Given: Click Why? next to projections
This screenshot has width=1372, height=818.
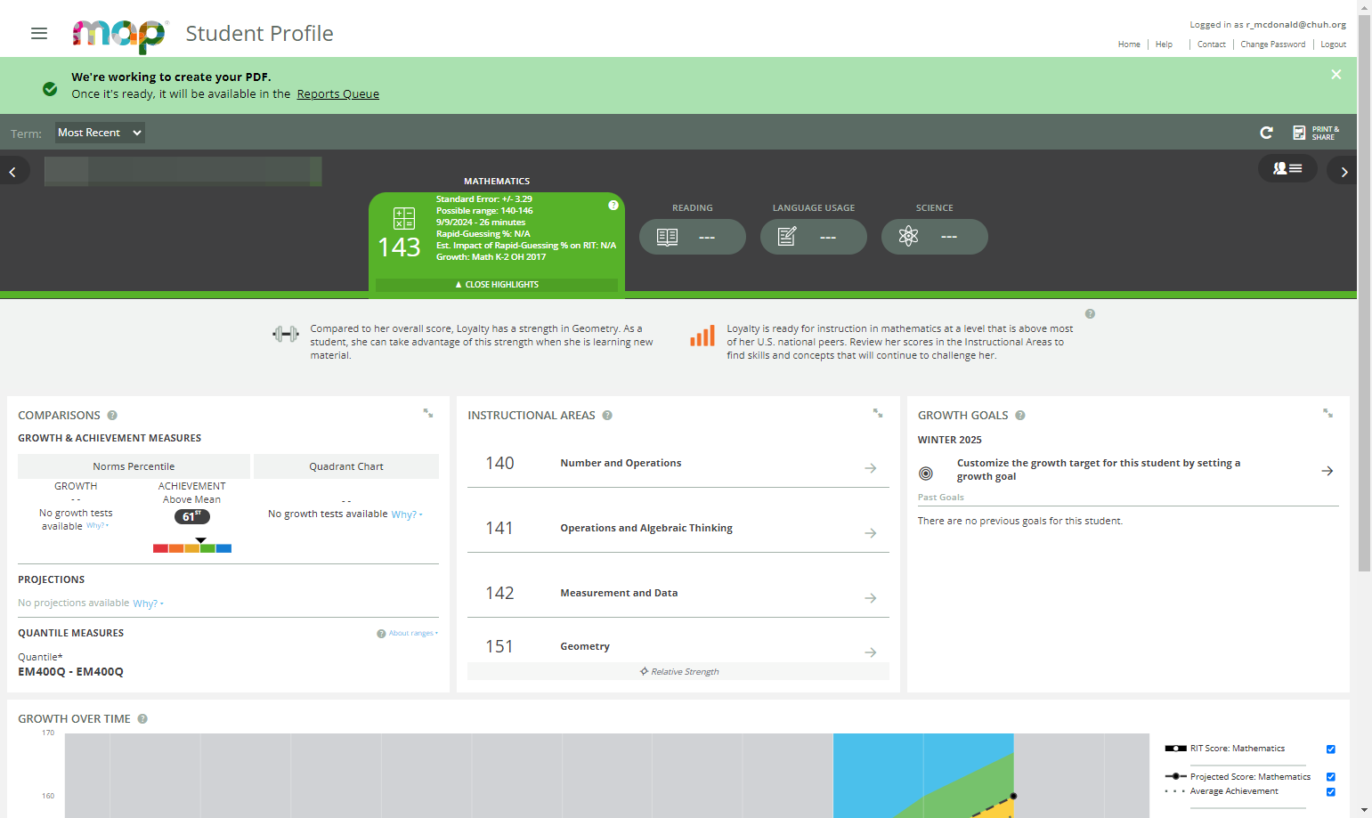Looking at the screenshot, I should click(148, 603).
